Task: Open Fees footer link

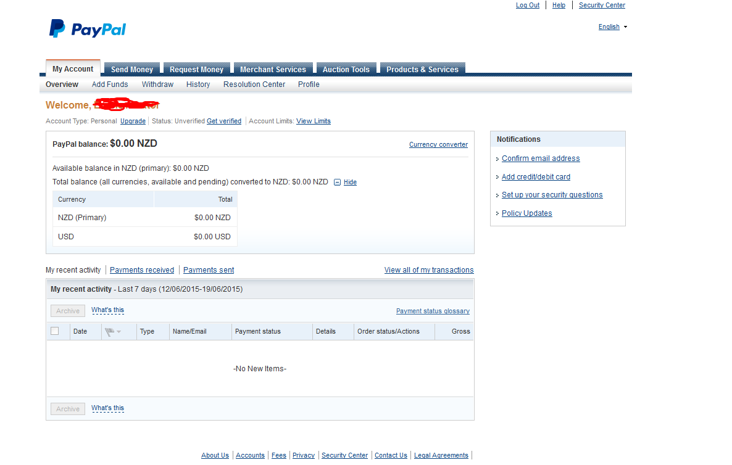Action: pyautogui.click(x=279, y=456)
